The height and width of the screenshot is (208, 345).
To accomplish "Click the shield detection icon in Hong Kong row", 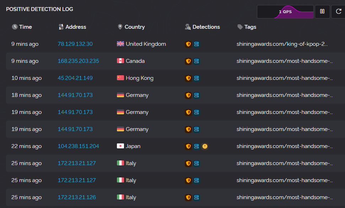I will tap(188, 78).
